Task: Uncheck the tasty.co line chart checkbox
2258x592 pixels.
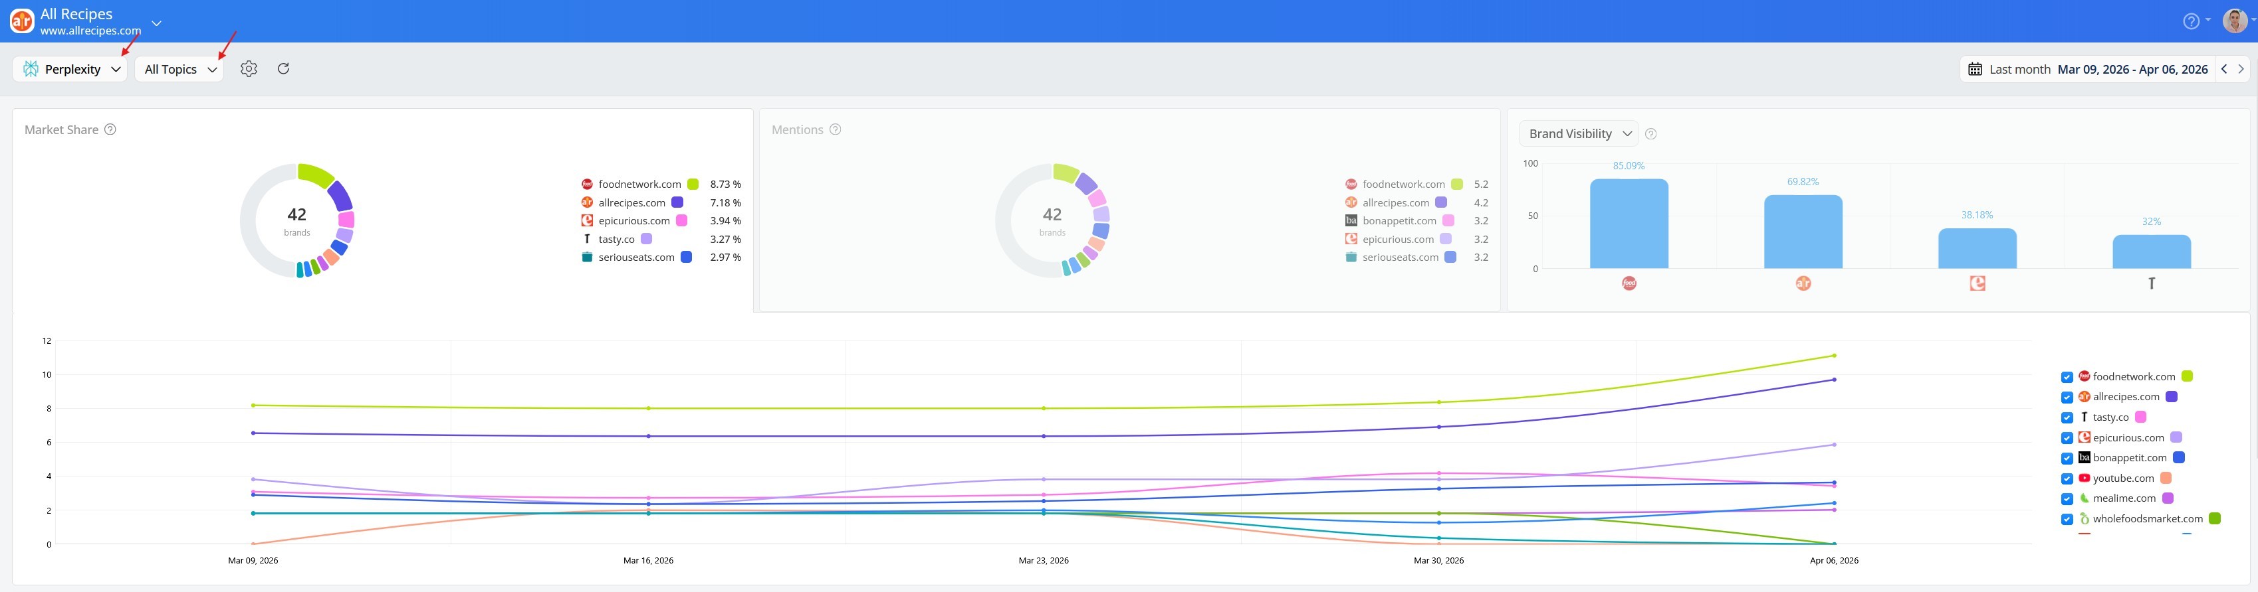Action: click(2067, 417)
